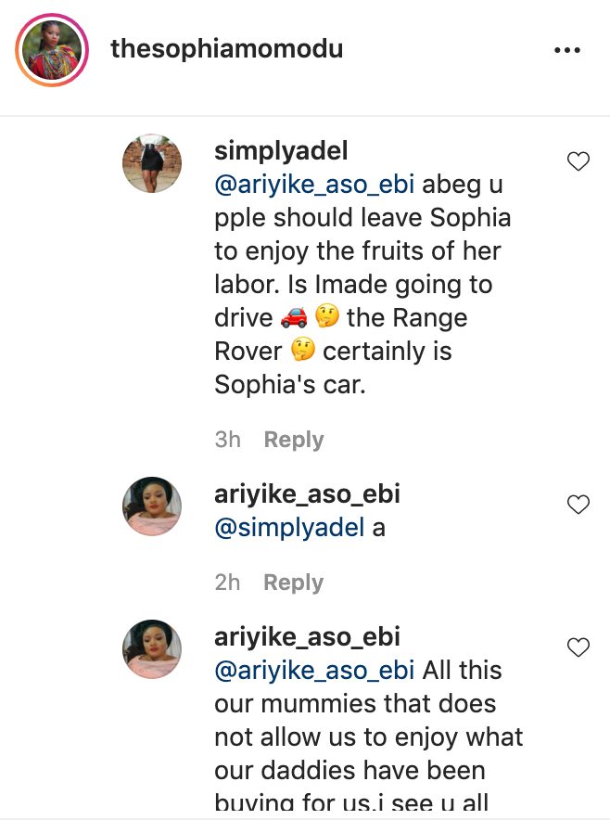
Task: Like the 'All this our mummies' comment
Action: click(578, 647)
